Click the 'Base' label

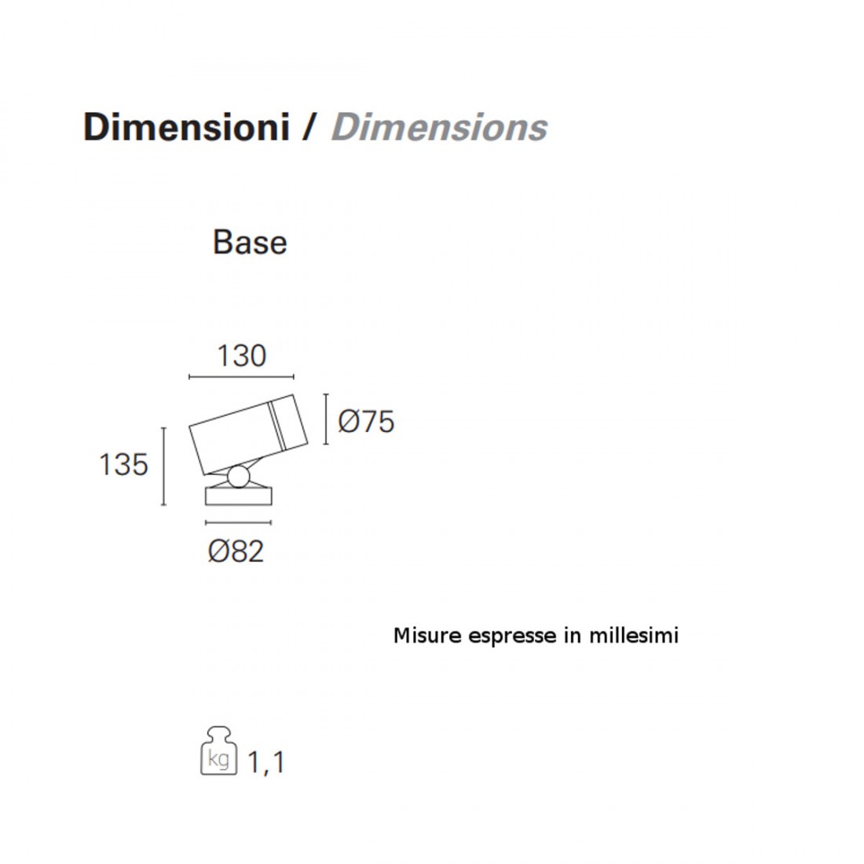coord(250,243)
